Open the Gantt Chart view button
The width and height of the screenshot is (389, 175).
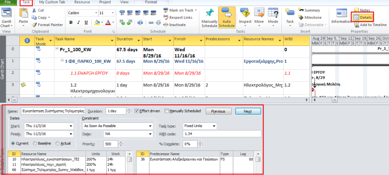point(6,17)
